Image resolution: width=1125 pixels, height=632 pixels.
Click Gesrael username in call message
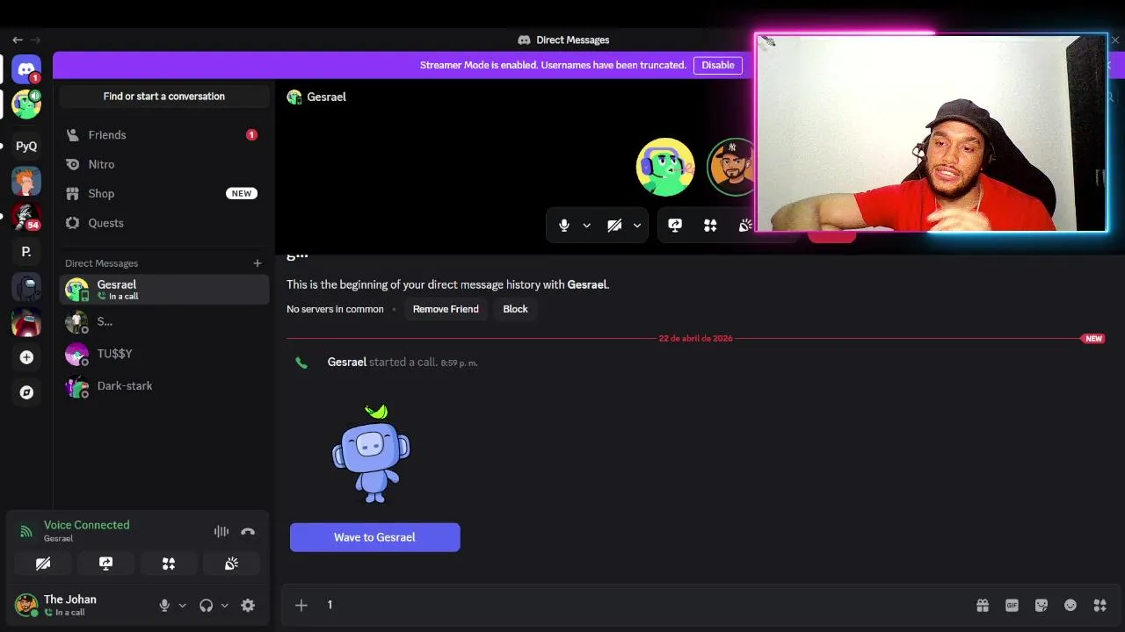coord(346,362)
